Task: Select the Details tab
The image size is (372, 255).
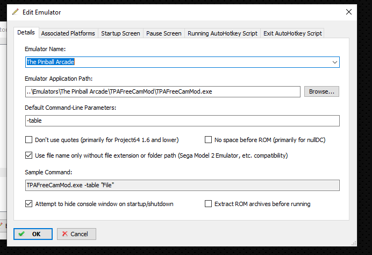Action: pyautogui.click(x=26, y=32)
